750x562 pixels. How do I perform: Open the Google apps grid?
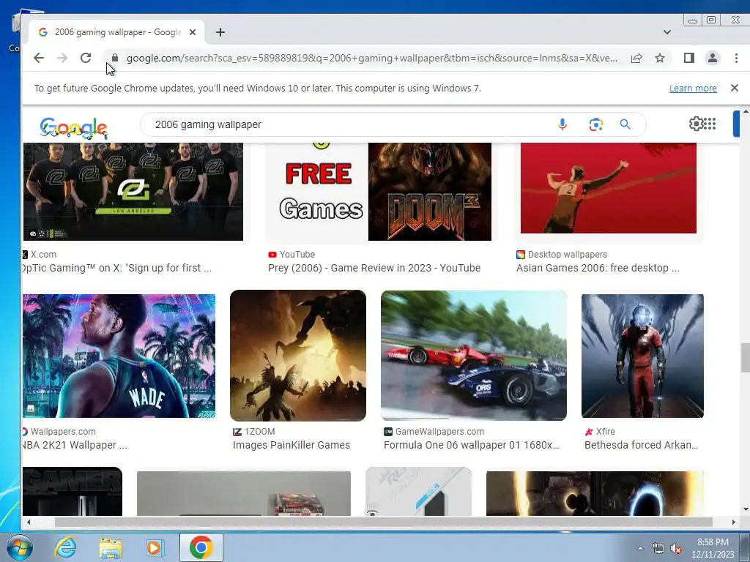710,124
